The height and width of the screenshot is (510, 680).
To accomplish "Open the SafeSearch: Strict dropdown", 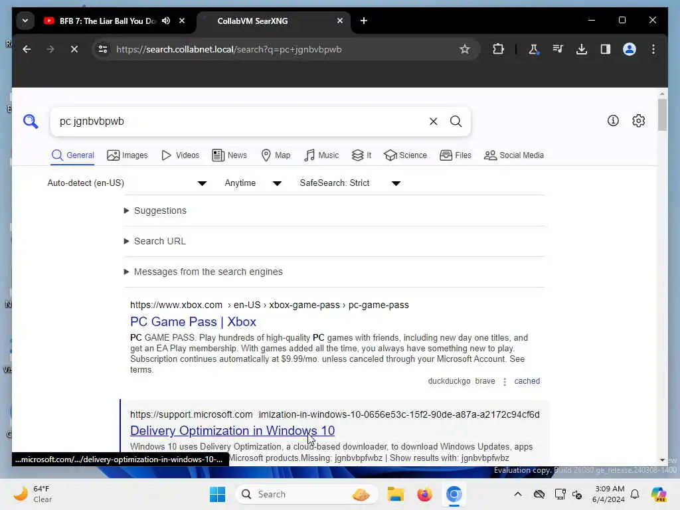I will point(350,183).
